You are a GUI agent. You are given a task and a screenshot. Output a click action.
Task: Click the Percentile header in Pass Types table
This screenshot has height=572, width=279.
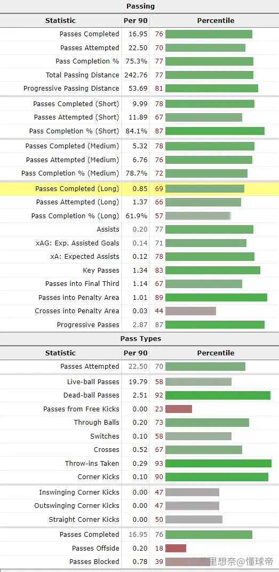tap(216, 353)
